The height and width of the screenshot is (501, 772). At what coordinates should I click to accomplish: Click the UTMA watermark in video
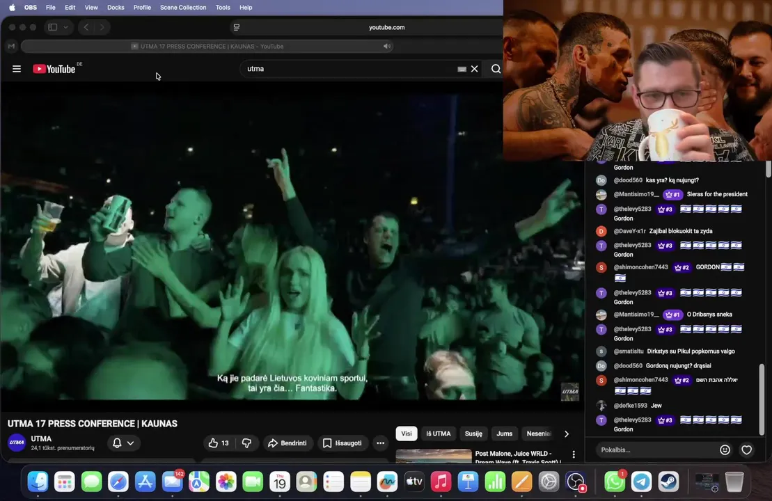point(570,392)
